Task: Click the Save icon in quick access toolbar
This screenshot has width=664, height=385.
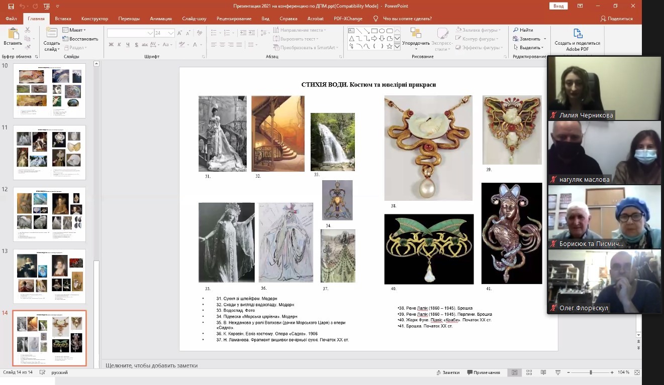Action: point(11,6)
